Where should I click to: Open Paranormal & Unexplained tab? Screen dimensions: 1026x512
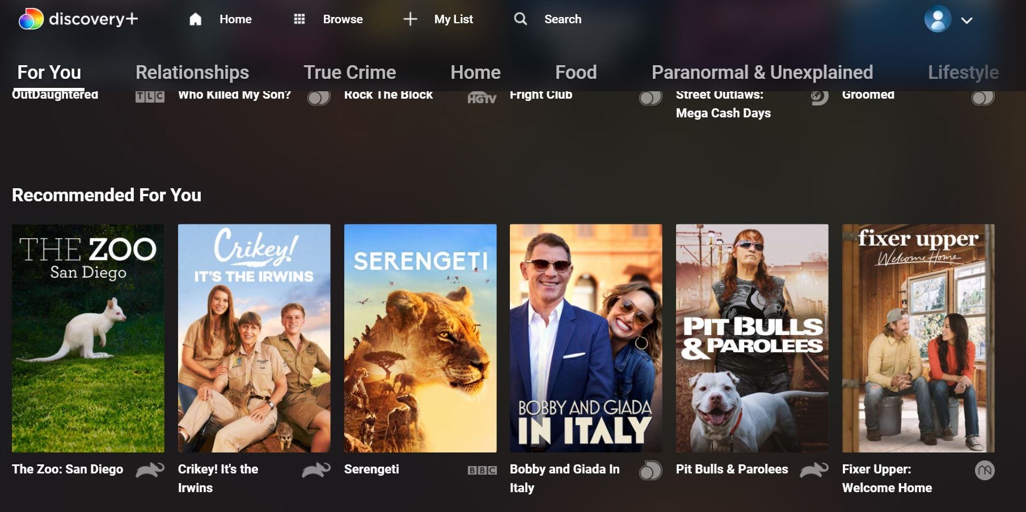(762, 73)
